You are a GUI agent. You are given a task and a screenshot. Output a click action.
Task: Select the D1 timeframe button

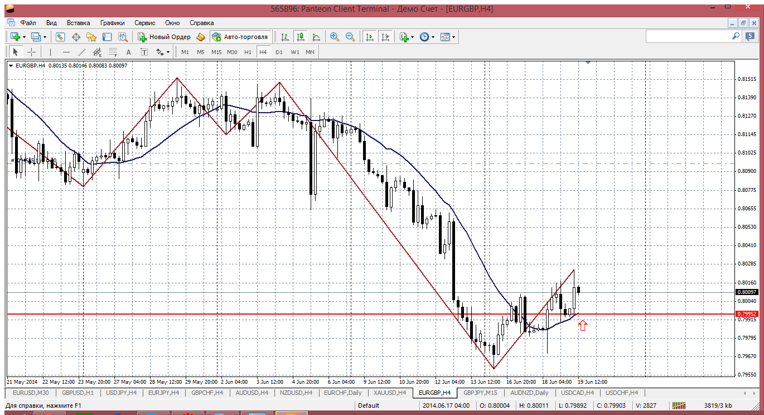click(279, 52)
